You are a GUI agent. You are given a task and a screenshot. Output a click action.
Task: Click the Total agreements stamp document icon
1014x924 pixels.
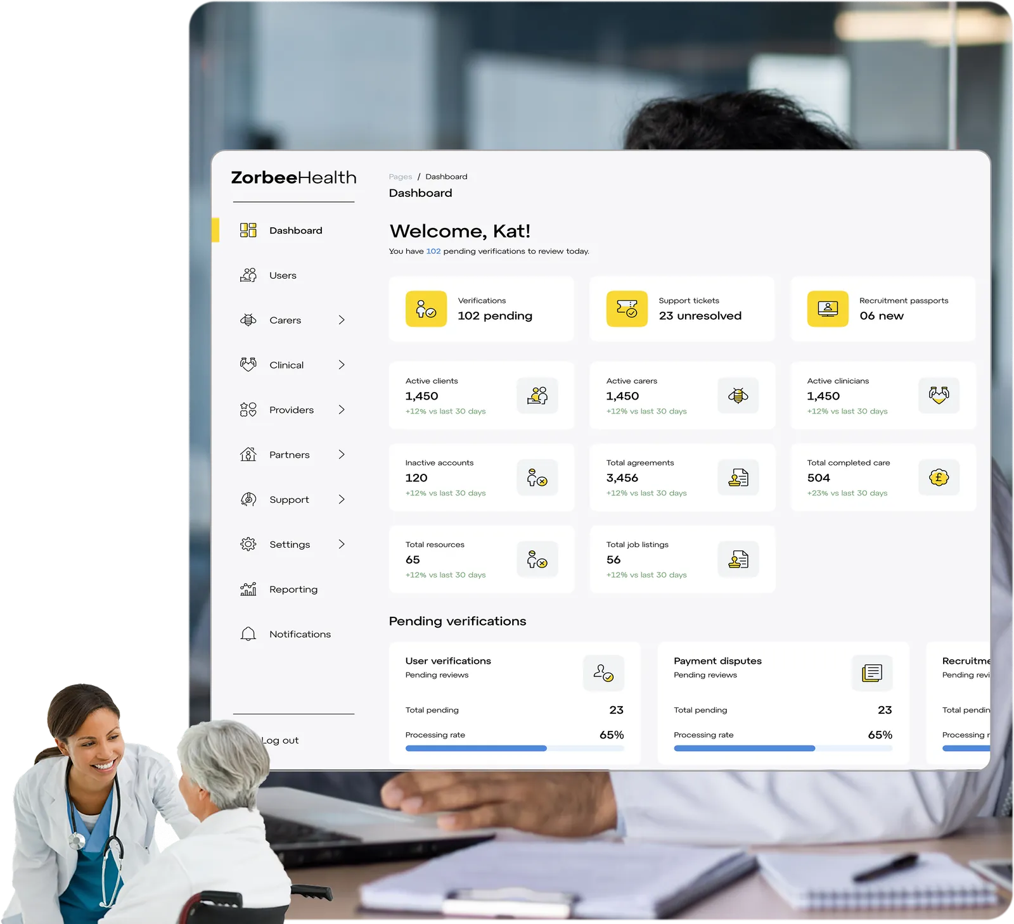coord(738,478)
